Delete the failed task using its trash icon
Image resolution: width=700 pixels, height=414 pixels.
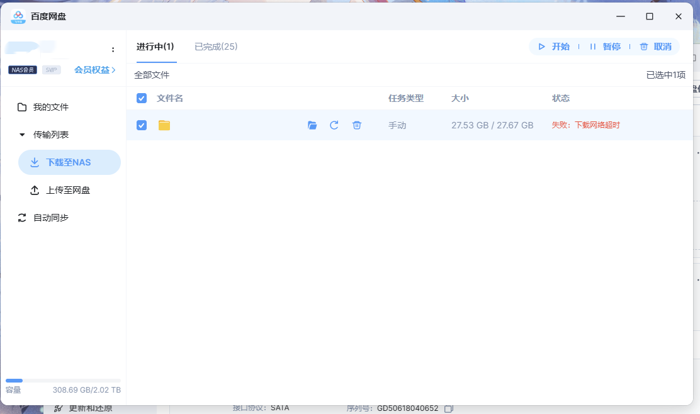point(357,125)
